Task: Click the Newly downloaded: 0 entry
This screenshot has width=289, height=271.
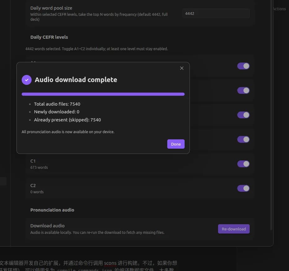Action: (x=57, y=112)
